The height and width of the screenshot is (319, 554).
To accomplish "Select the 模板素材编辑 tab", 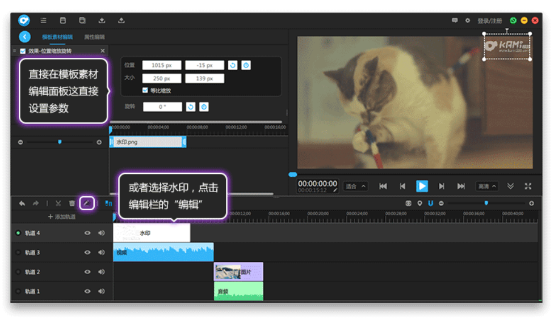I will [57, 37].
